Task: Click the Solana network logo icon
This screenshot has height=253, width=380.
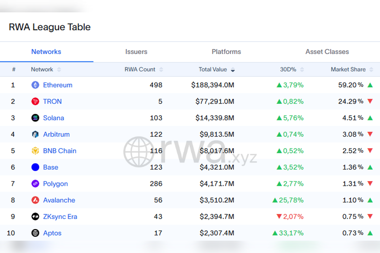Action: (35, 118)
